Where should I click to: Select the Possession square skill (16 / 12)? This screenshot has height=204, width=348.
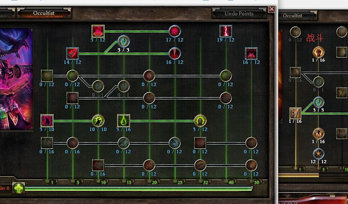[251, 53]
